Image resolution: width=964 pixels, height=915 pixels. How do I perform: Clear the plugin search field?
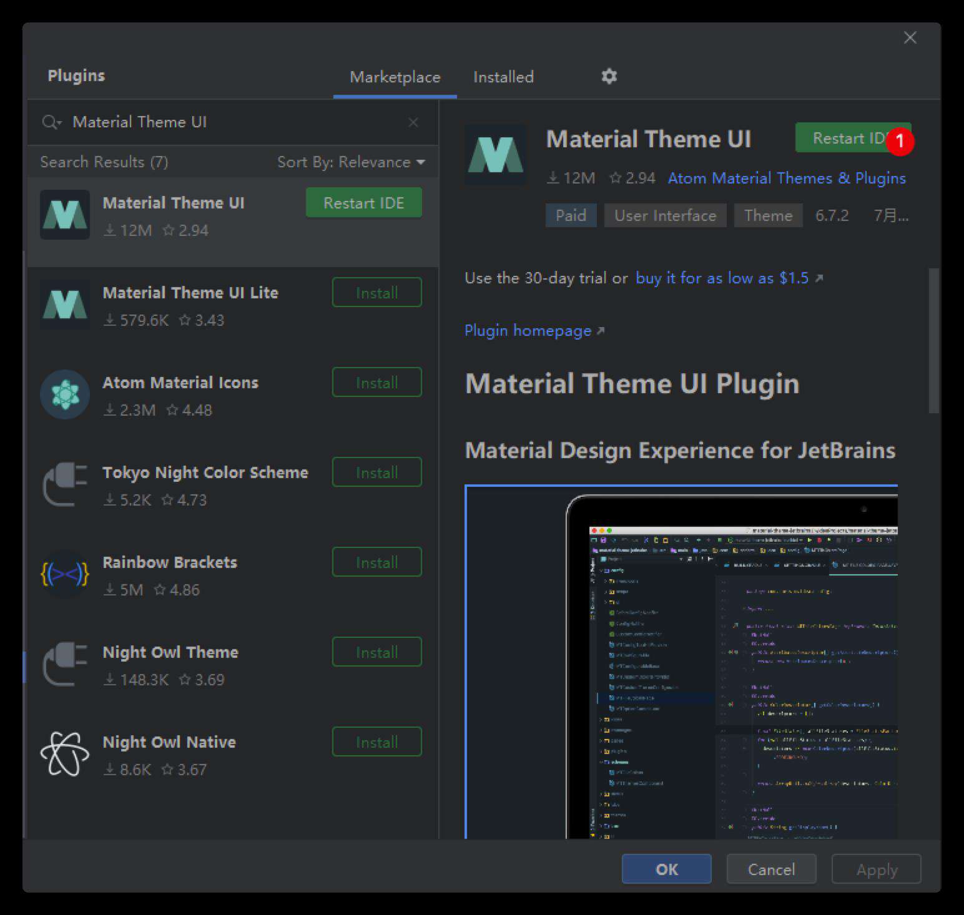pos(413,122)
